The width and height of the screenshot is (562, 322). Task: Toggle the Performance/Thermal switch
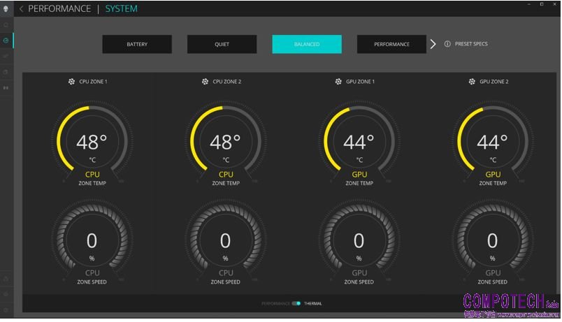[296, 303]
